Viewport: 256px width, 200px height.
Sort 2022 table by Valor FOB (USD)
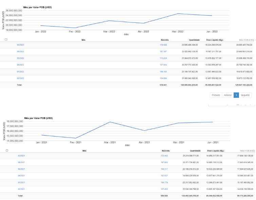(246, 40)
